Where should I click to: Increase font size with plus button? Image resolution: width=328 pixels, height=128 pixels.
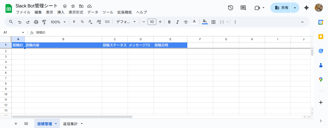click(x=160, y=22)
